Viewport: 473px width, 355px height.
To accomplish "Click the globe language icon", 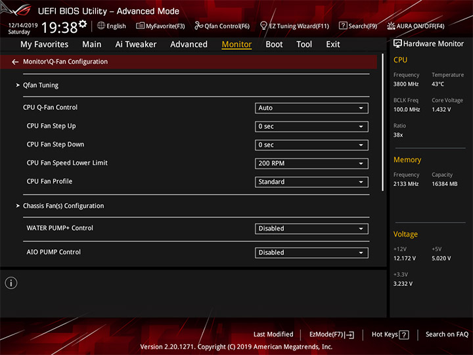I will (101, 26).
